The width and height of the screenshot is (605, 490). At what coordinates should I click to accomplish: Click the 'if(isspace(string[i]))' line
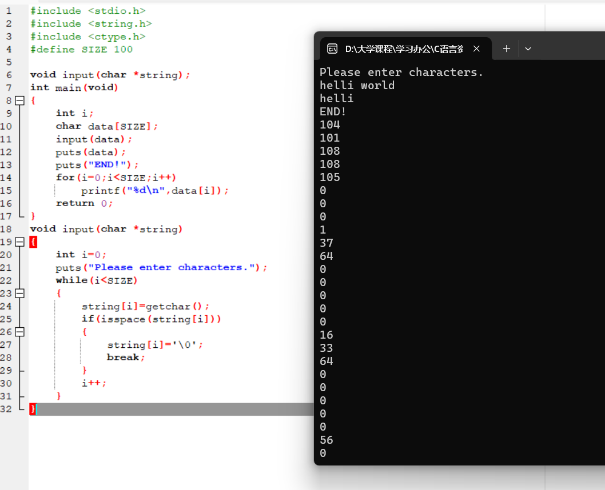coord(151,319)
